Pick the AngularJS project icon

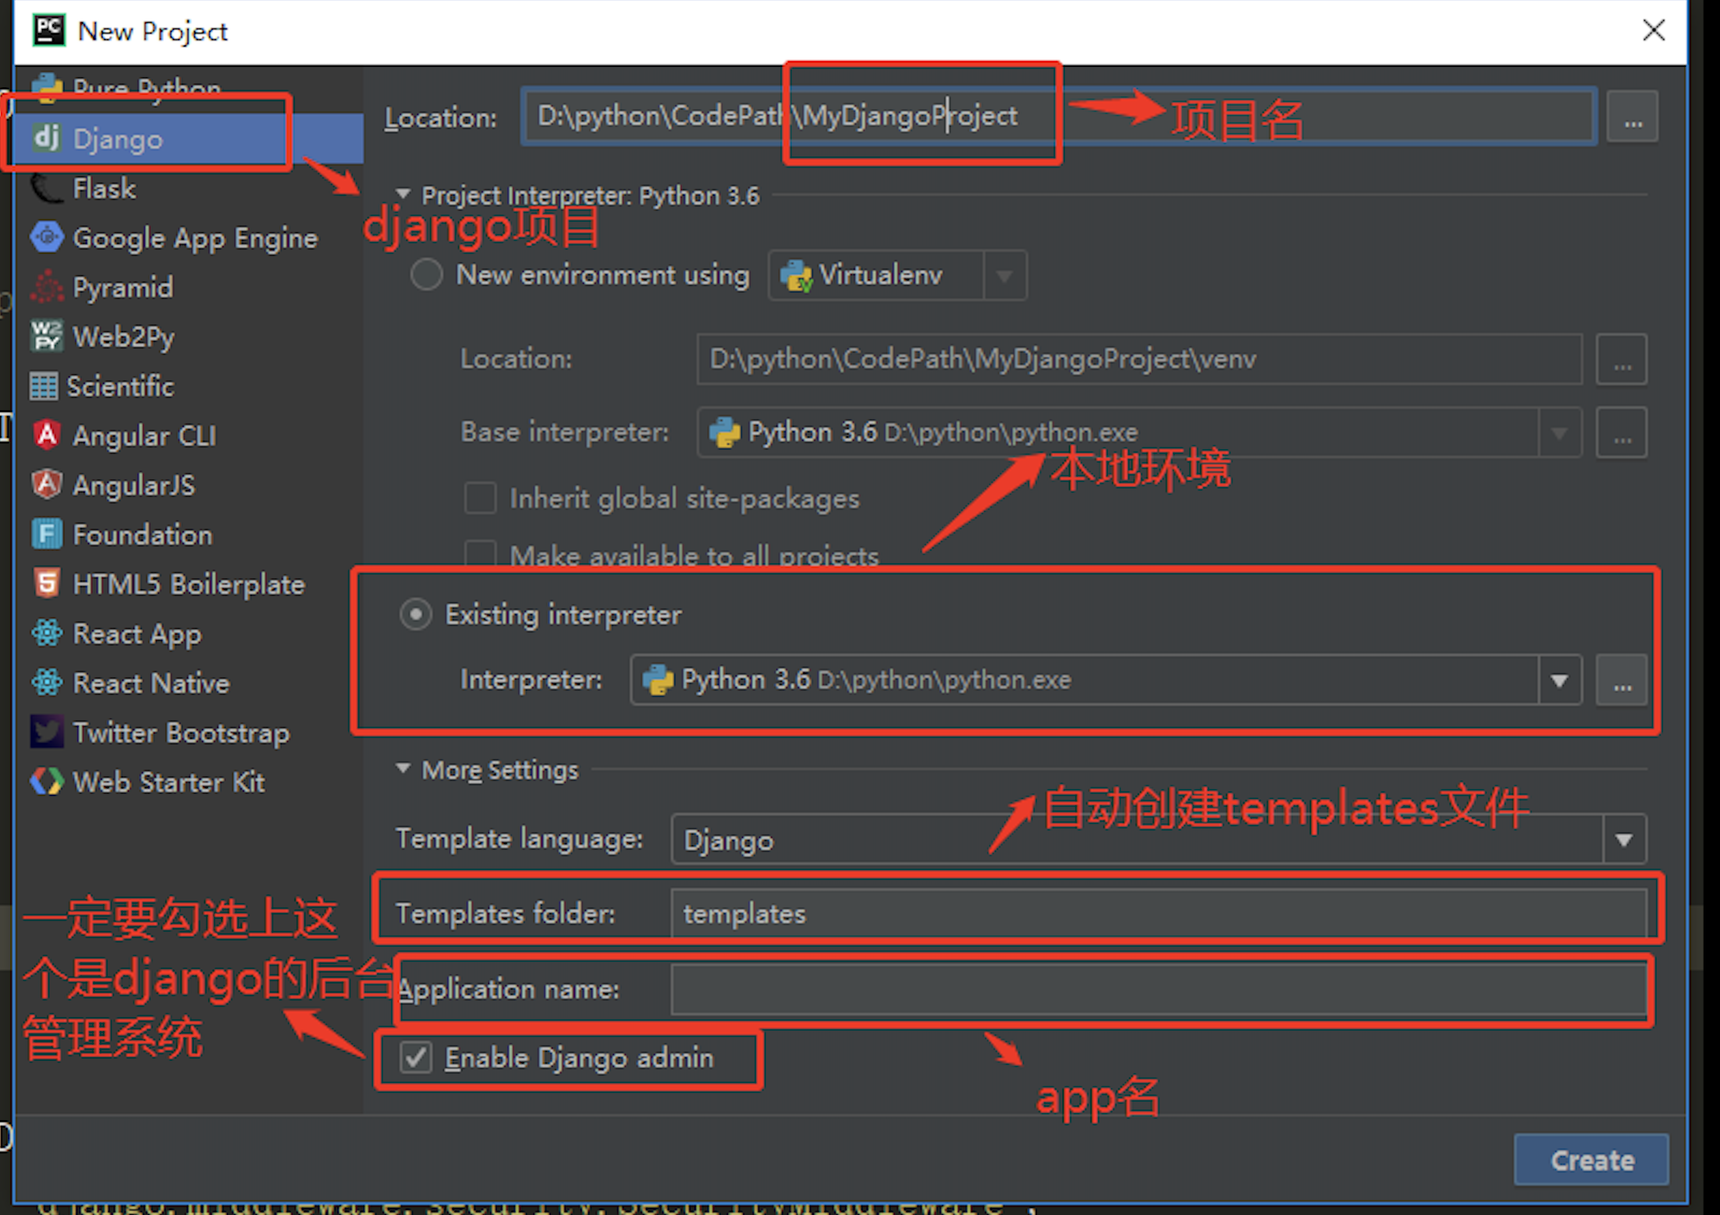(47, 485)
